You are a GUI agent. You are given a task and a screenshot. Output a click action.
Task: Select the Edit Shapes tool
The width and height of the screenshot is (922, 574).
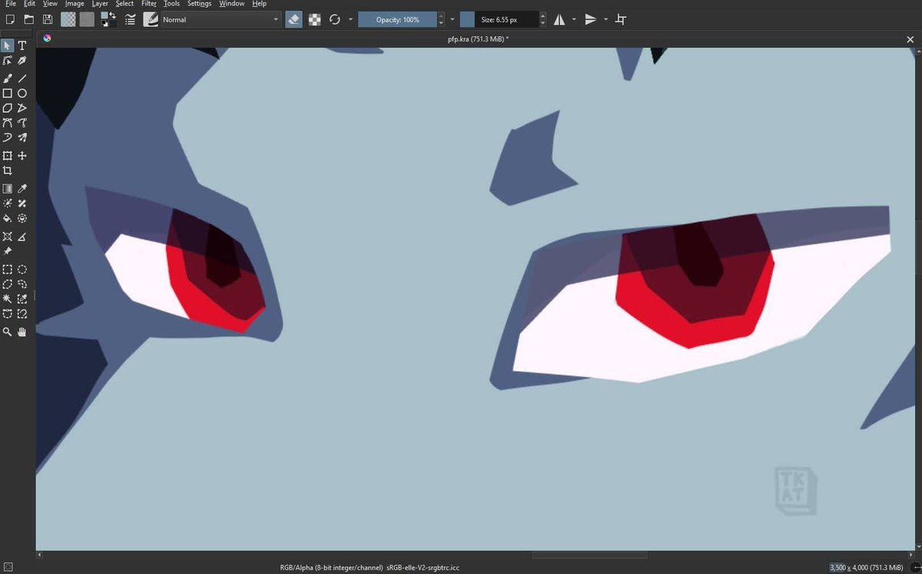(7, 61)
